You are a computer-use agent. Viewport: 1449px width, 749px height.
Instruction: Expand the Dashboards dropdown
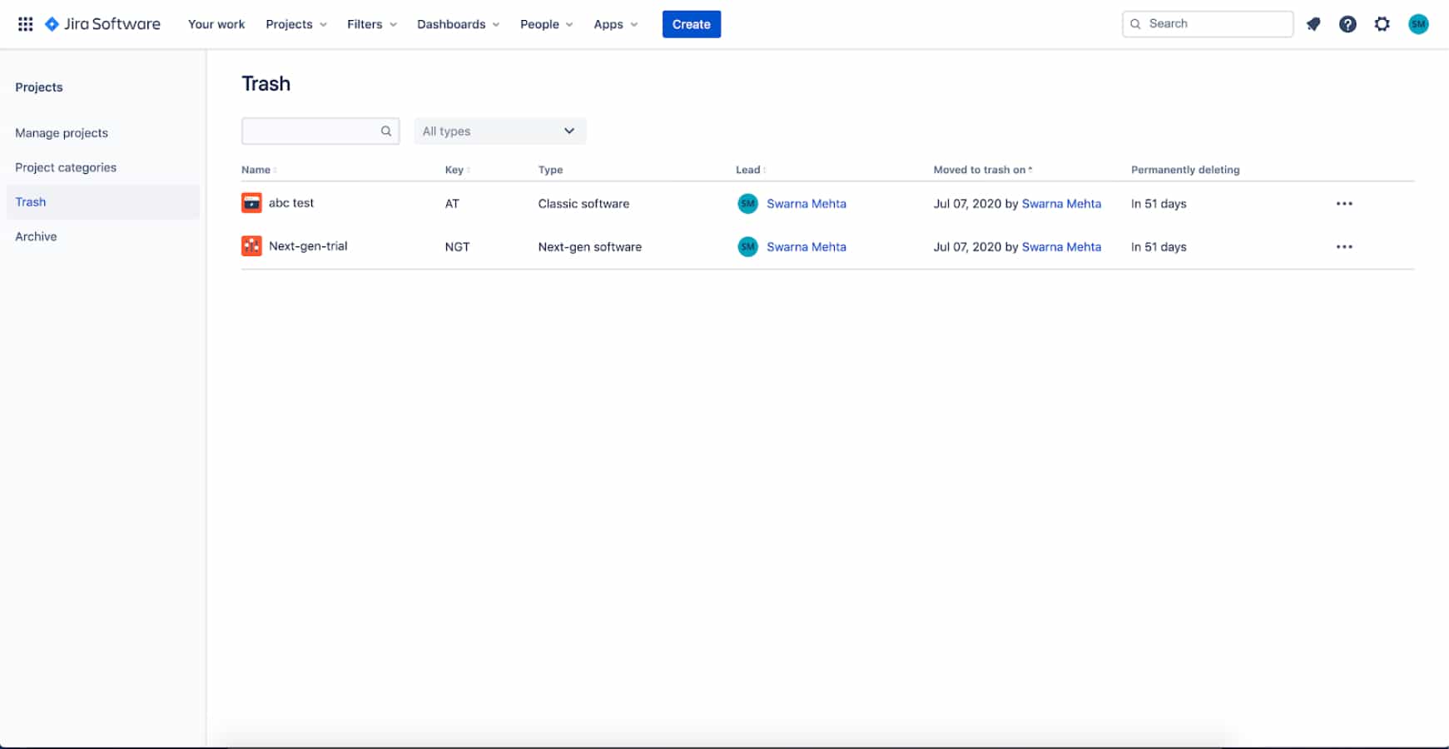pyautogui.click(x=458, y=24)
